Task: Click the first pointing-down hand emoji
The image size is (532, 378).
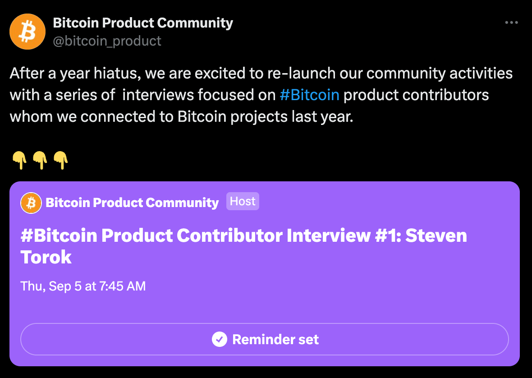Action: coord(19,160)
